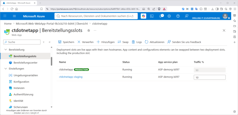This screenshot has width=238, height=115.
Task: Collapse the sidebar with double chevron
Action: coord(49,42)
